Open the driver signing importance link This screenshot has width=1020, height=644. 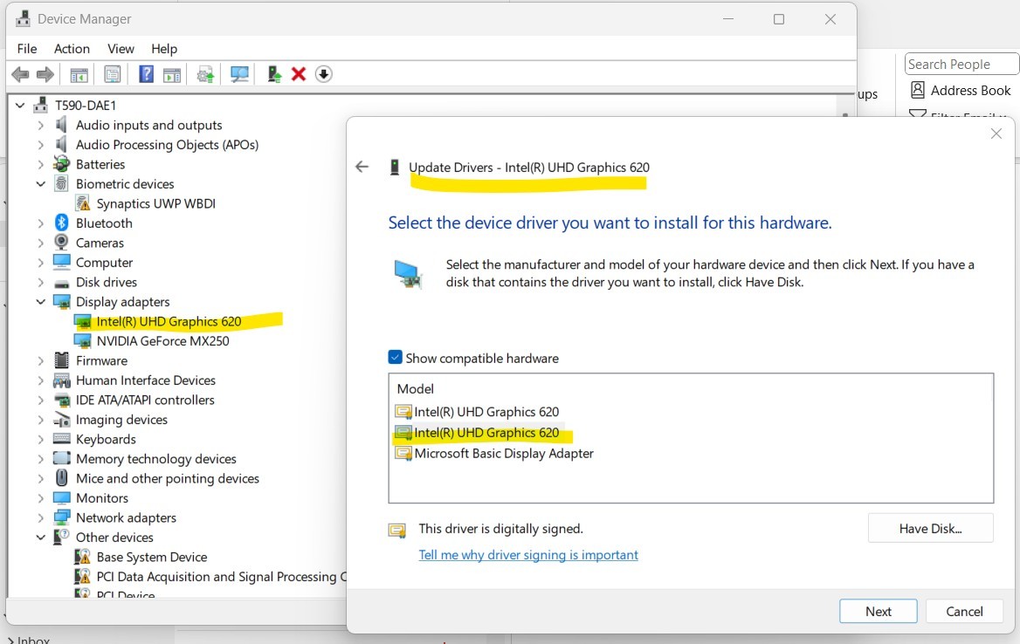pyautogui.click(x=528, y=554)
